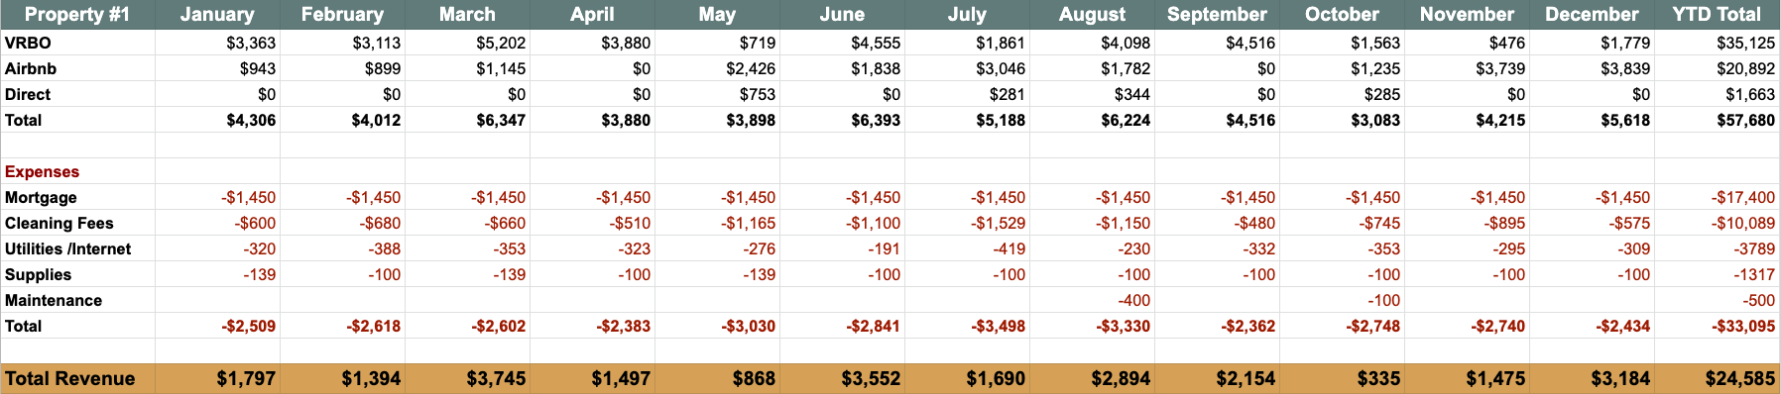Select the YTD Total column header
1781x394 pixels.
point(1717,14)
